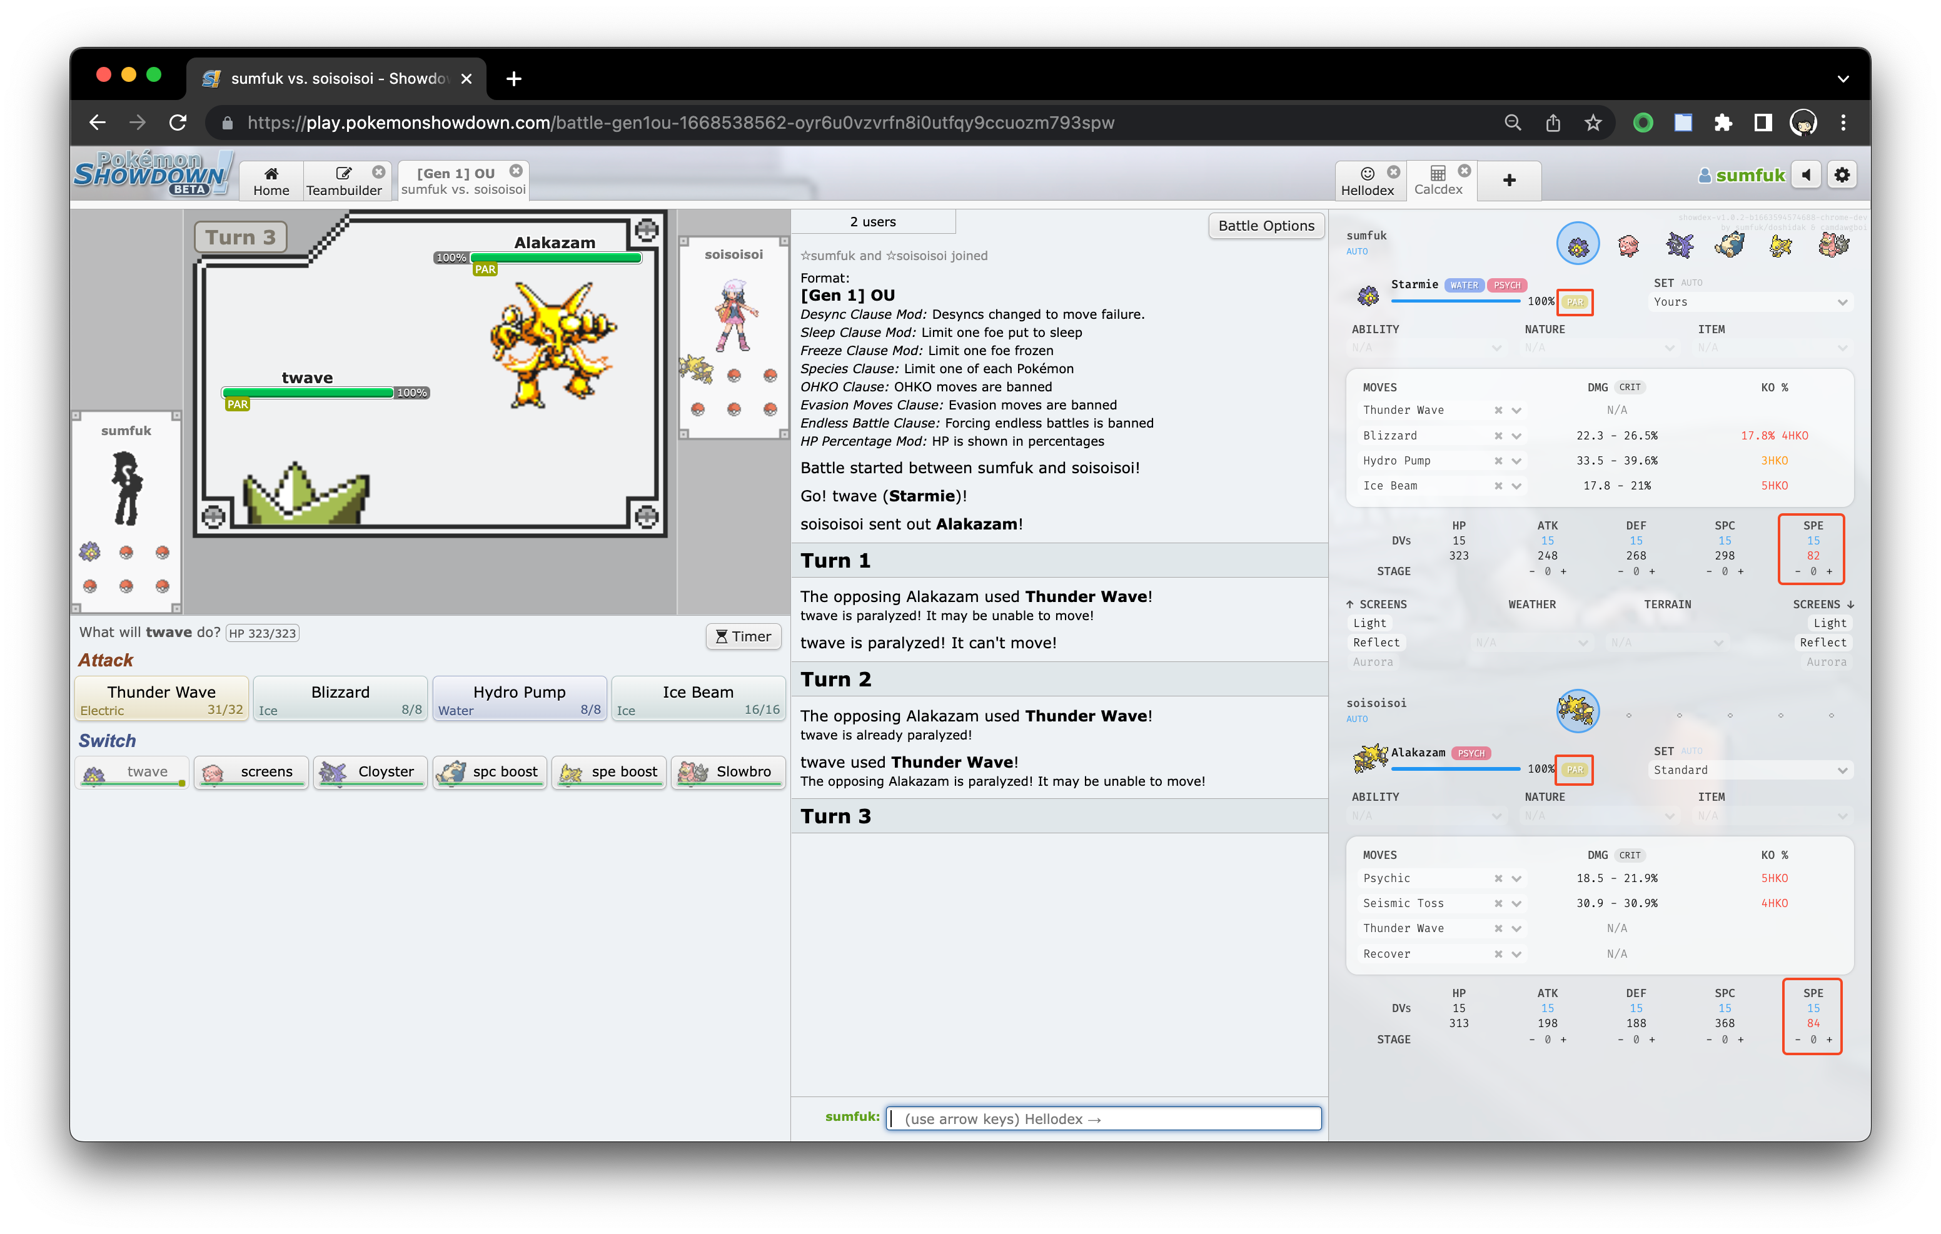The height and width of the screenshot is (1234, 1941).
Task: Clear the Blizzard move with its X
Action: [1498, 435]
